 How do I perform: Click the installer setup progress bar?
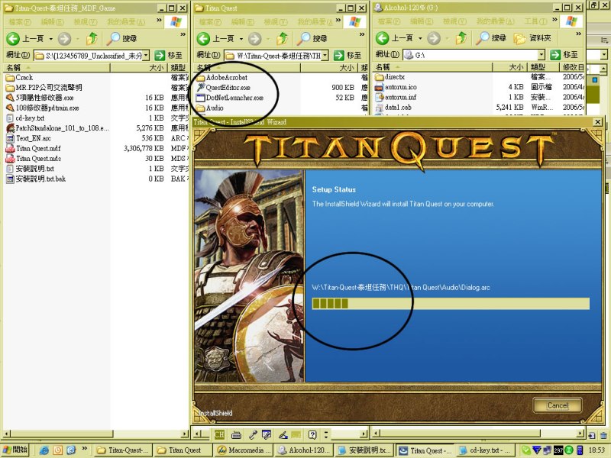coord(451,304)
